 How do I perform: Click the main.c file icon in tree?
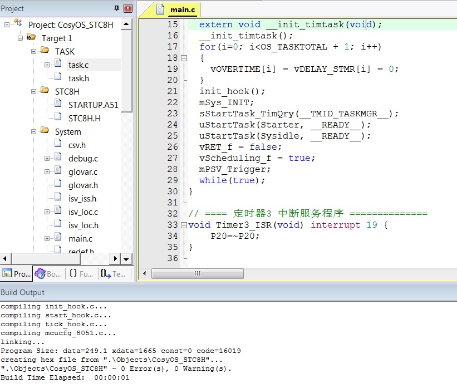click(x=58, y=237)
